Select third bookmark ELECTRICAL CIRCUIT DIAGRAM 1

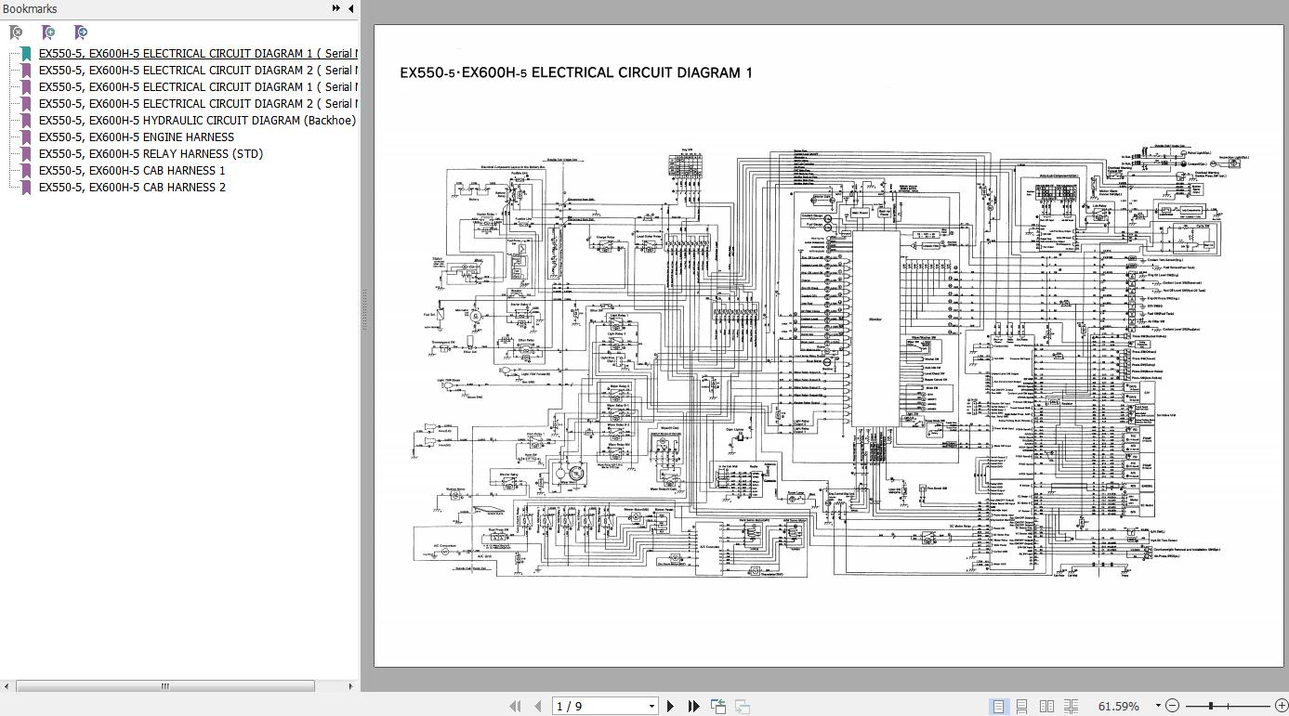point(198,87)
